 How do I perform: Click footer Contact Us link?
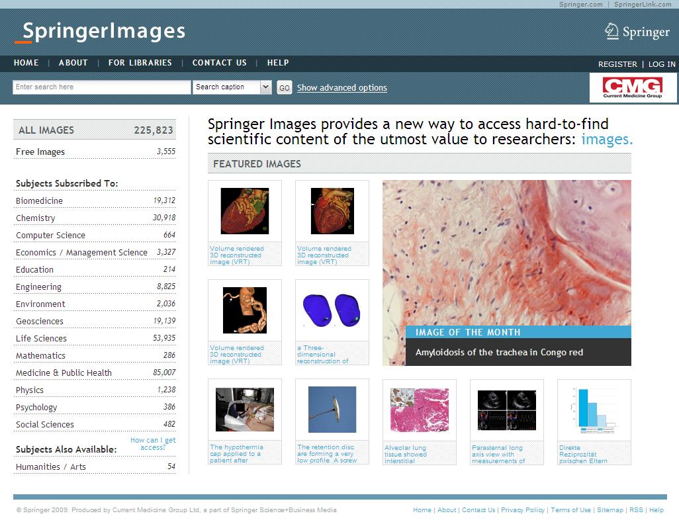[x=478, y=510]
